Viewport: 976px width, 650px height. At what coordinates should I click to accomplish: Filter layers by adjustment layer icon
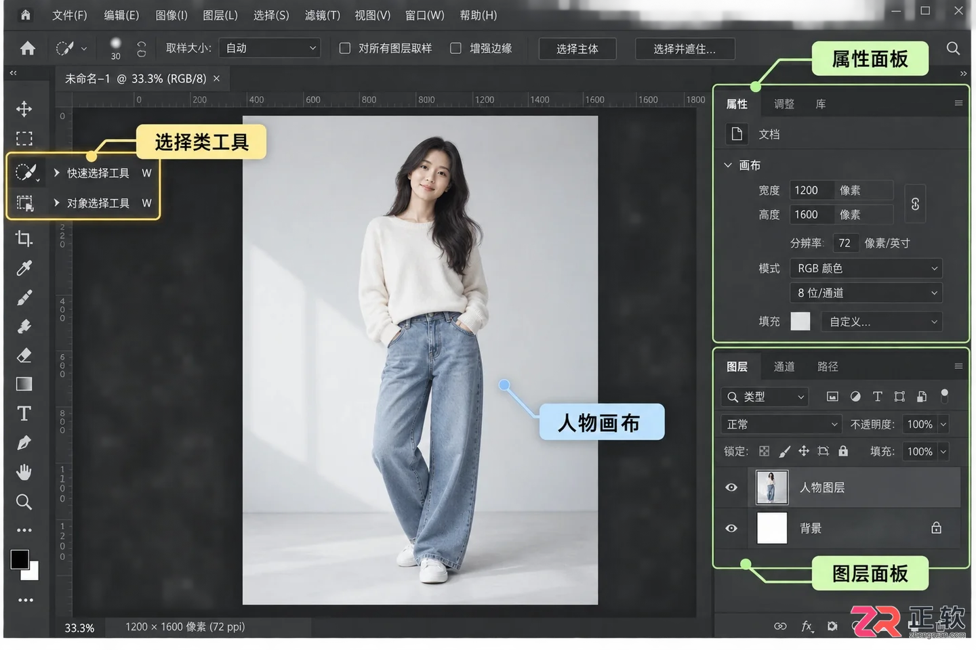pyautogui.click(x=855, y=397)
